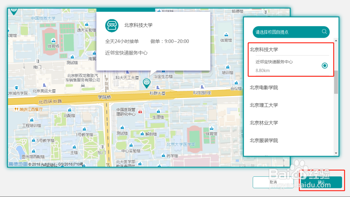The width and height of the screenshot is (350, 197).
Task: Click the 生理楼 building map icon
Action: [158, 111]
